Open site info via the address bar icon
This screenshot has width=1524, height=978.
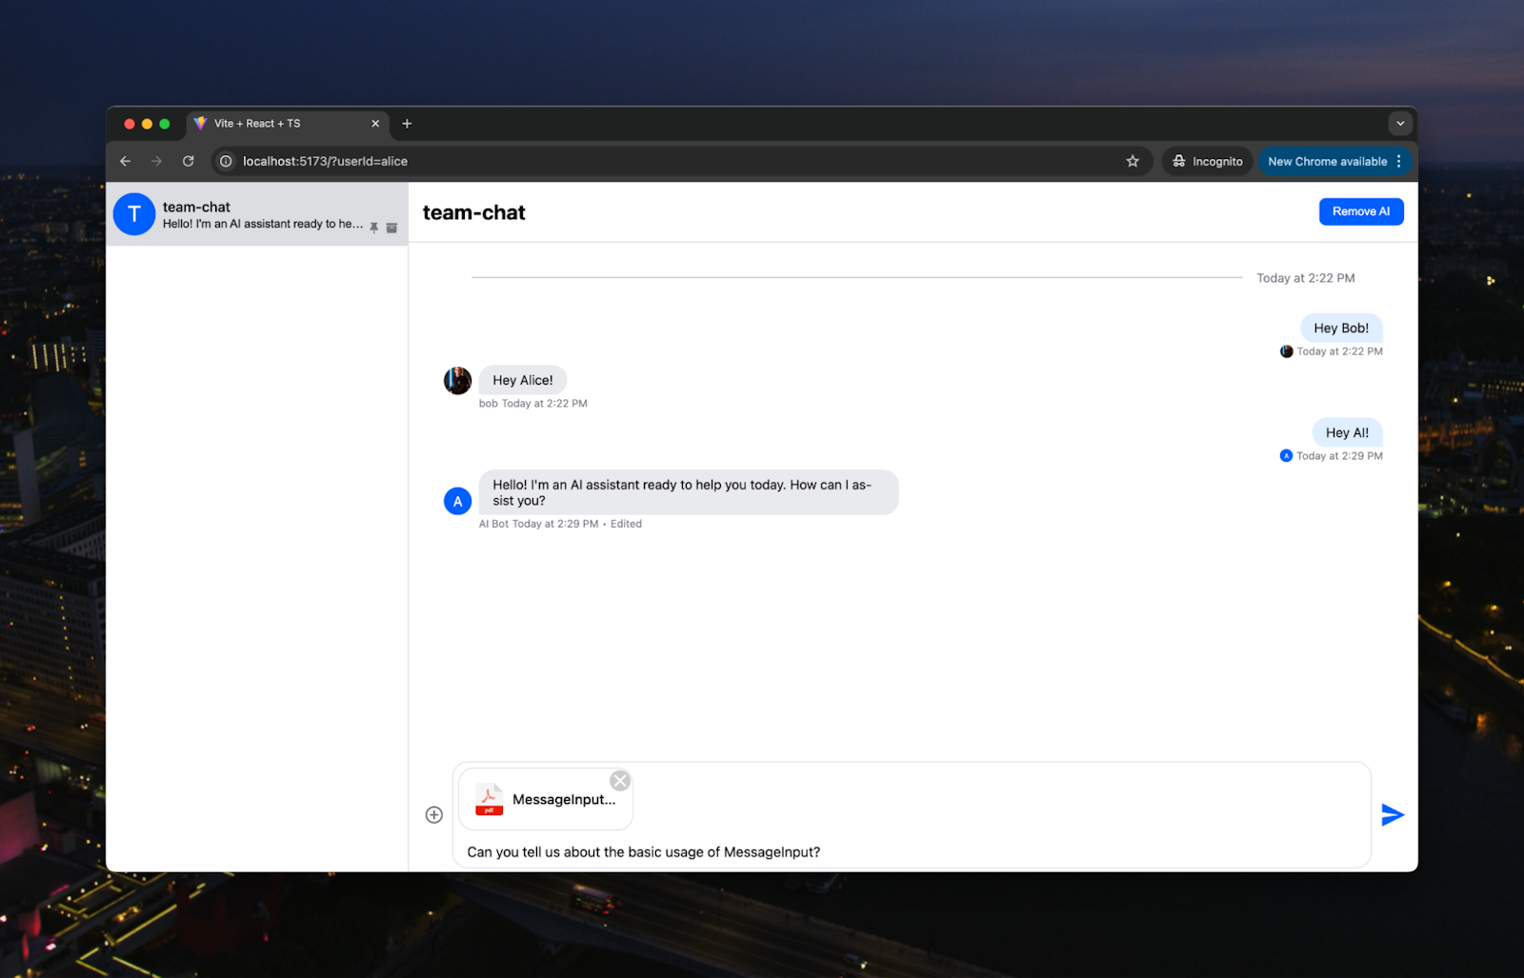225,161
